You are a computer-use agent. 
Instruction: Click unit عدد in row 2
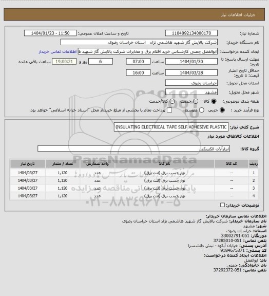tap(98, 180)
